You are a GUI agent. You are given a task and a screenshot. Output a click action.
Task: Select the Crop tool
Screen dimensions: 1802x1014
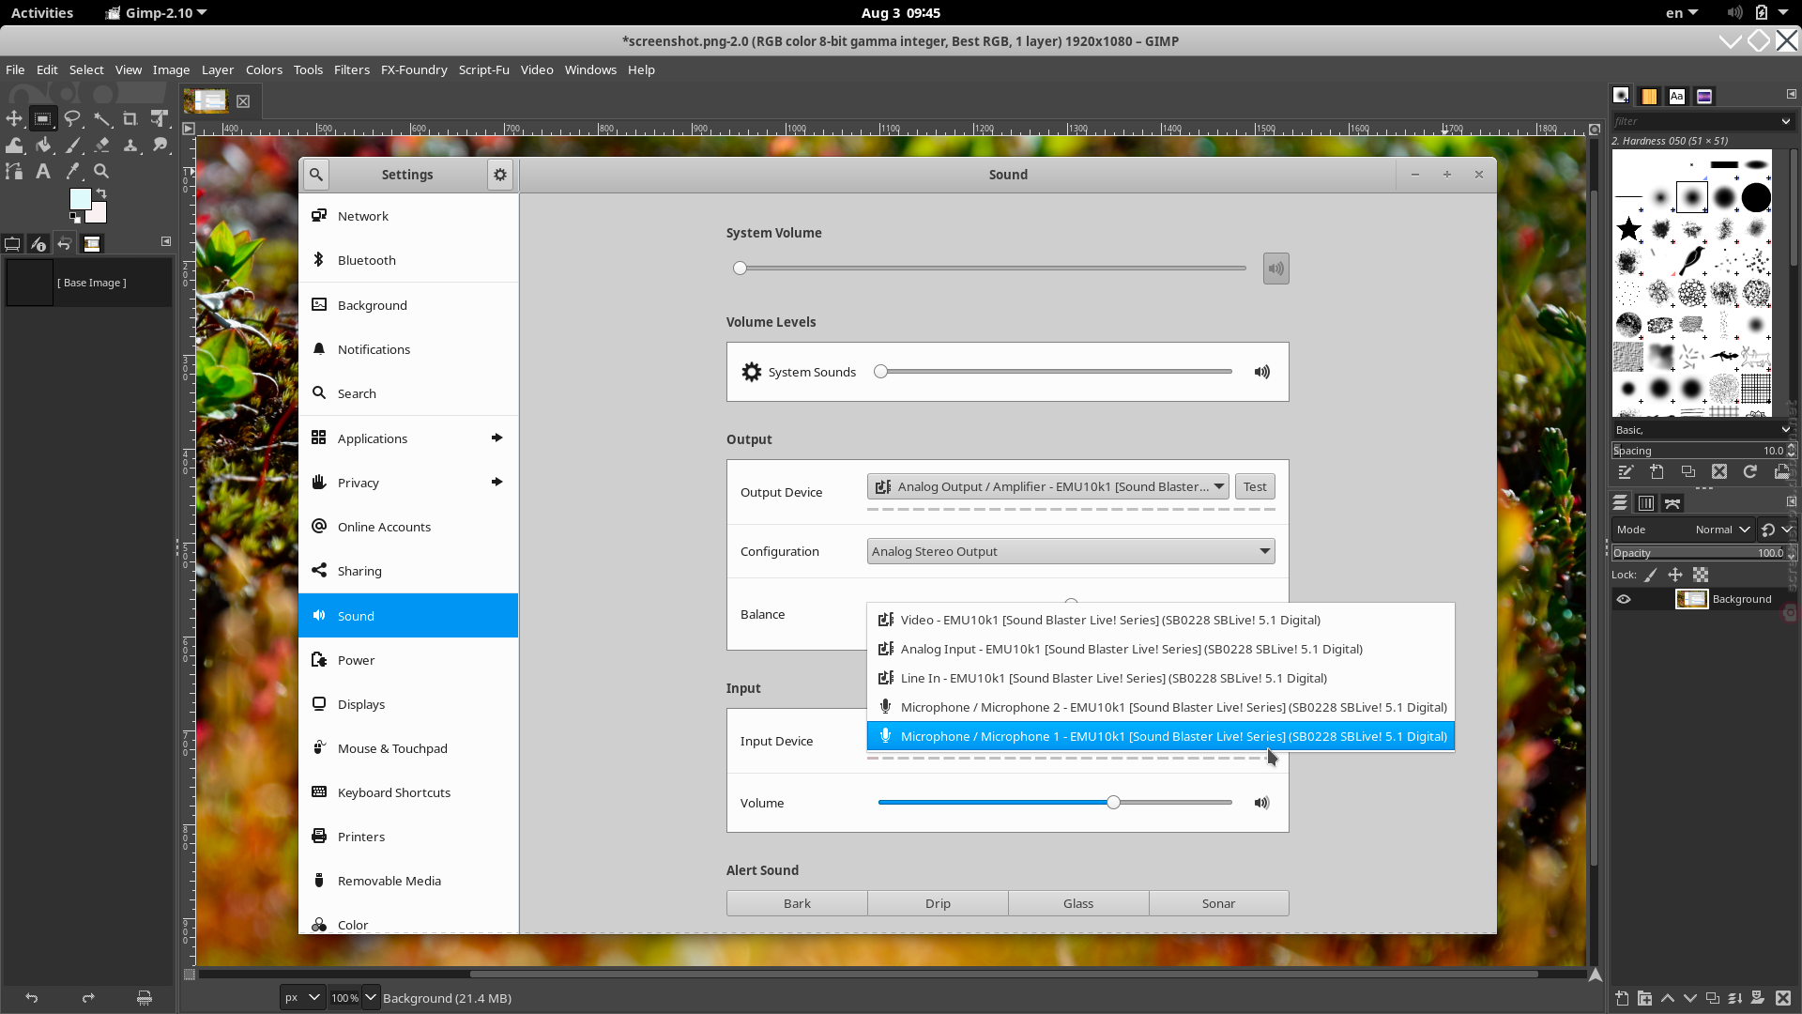tap(130, 118)
